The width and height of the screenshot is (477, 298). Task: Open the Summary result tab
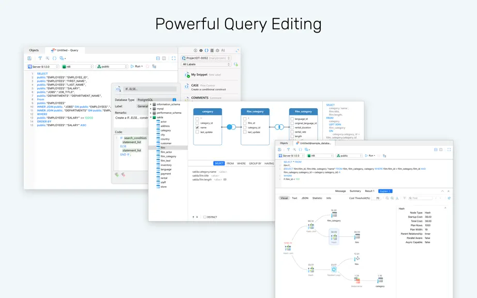click(355, 191)
